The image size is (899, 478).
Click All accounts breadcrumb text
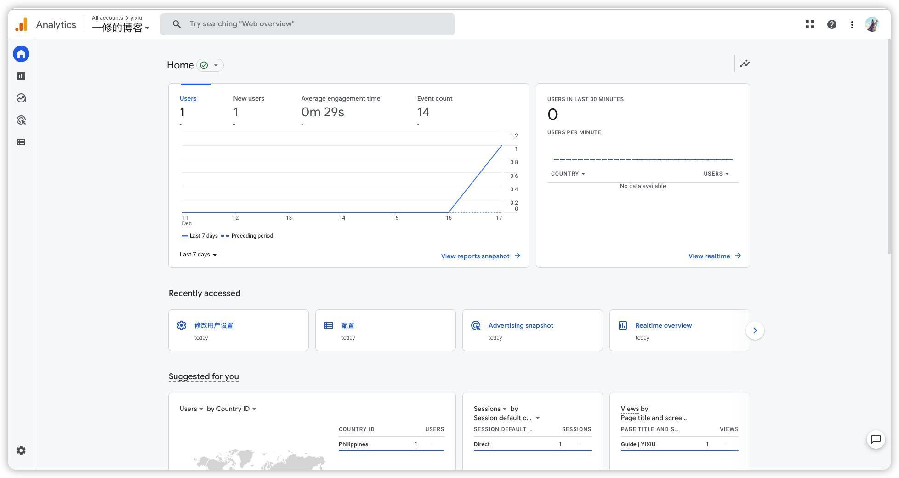[x=108, y=18]
